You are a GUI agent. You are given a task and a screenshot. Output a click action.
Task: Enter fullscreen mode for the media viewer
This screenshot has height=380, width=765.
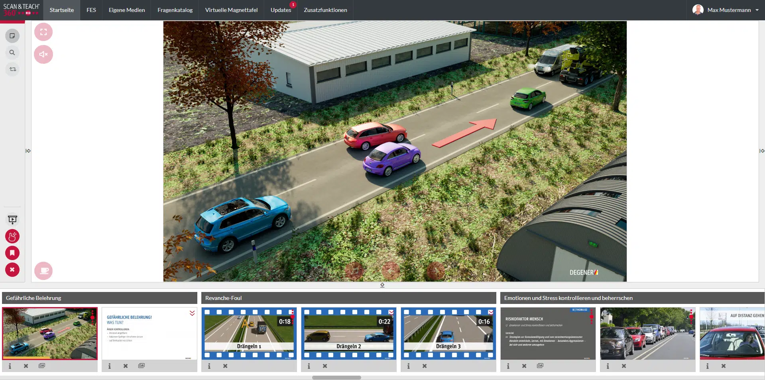(x=43, y=32)
